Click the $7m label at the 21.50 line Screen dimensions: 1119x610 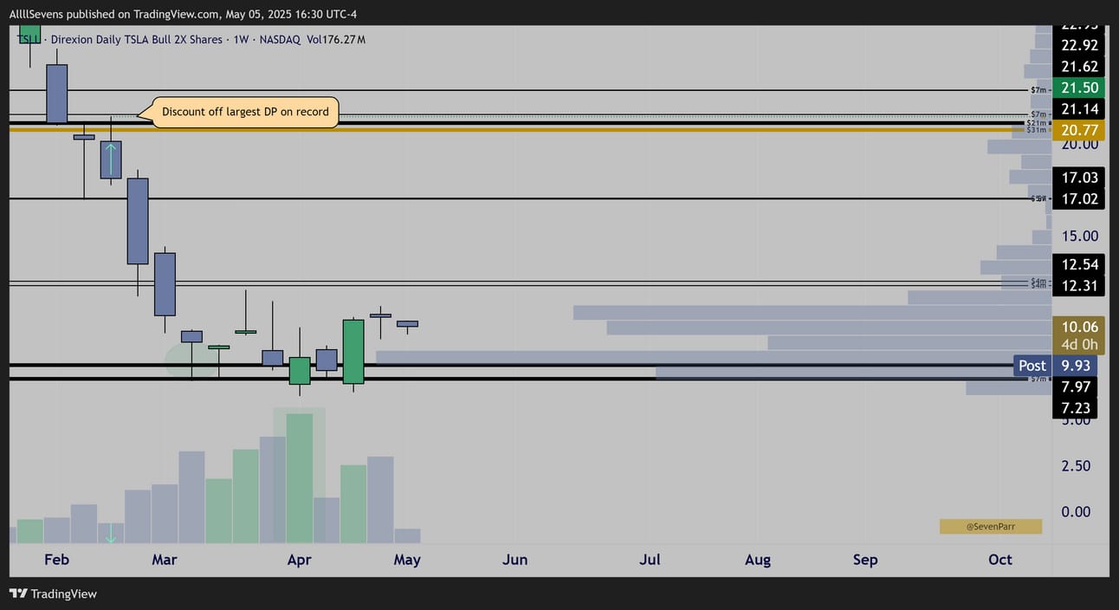coord(1038,90)
